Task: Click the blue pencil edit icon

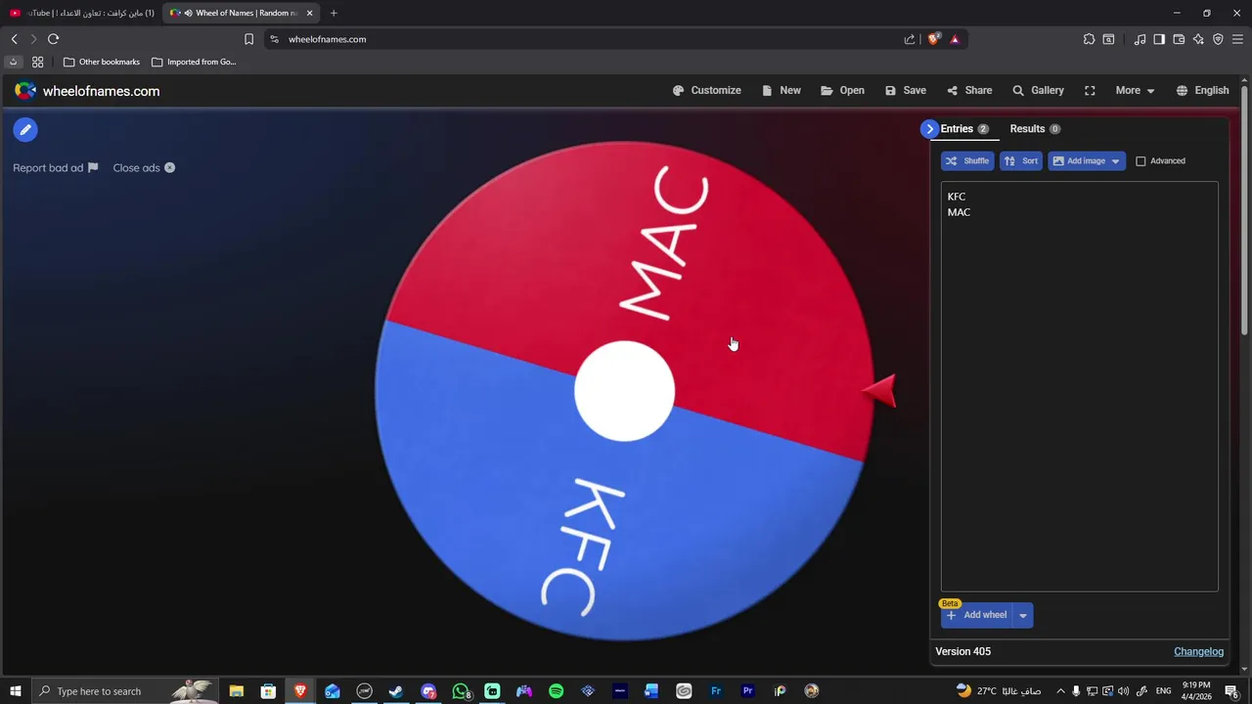Action: coord(25,129)
